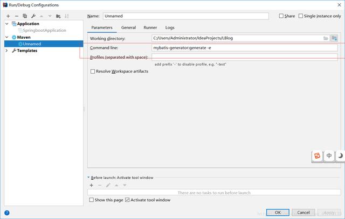Screen dimensions: 345x219
Task: Switch to the General tab
Action: 128,27
